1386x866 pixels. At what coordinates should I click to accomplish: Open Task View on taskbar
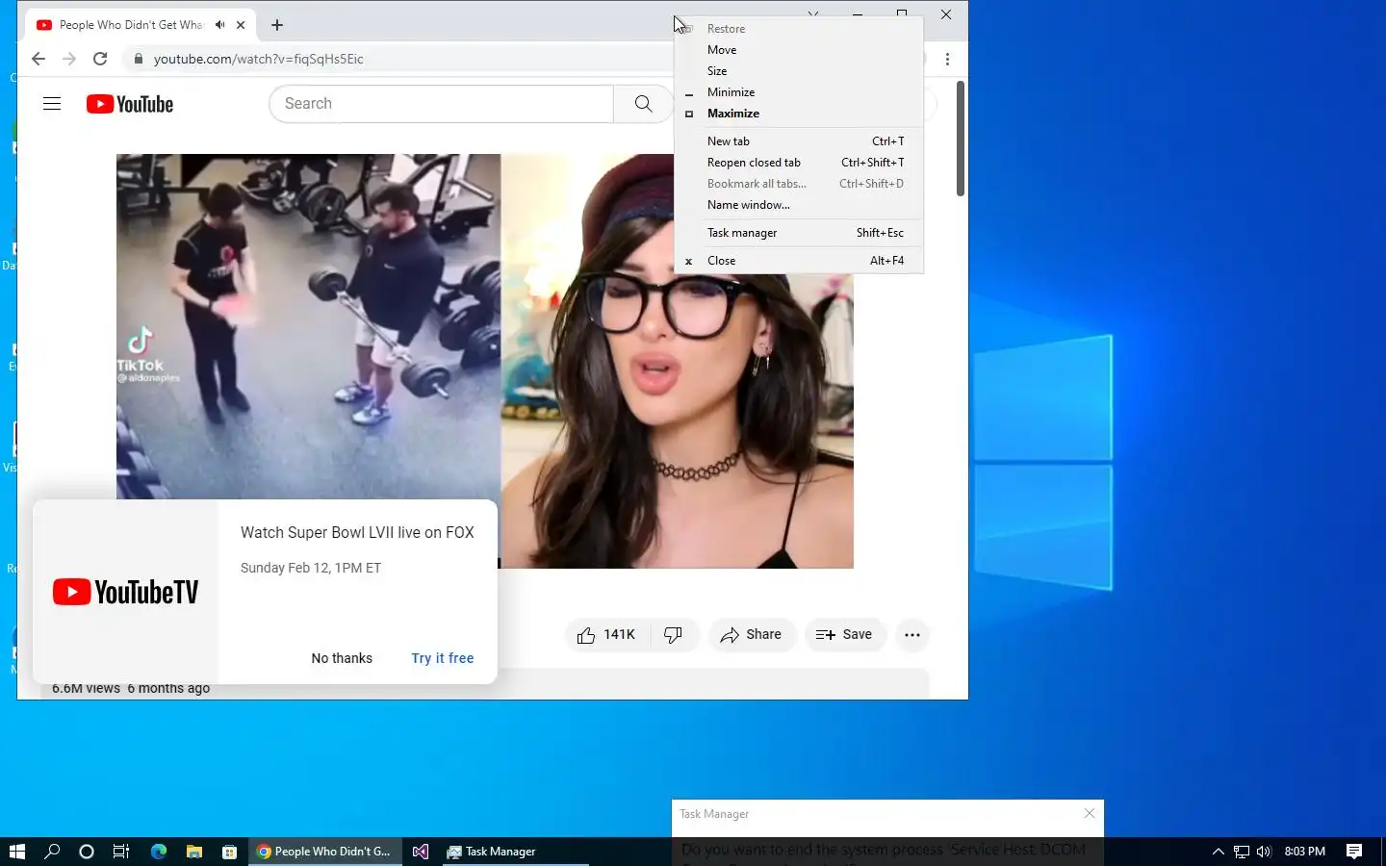point(121,852)
